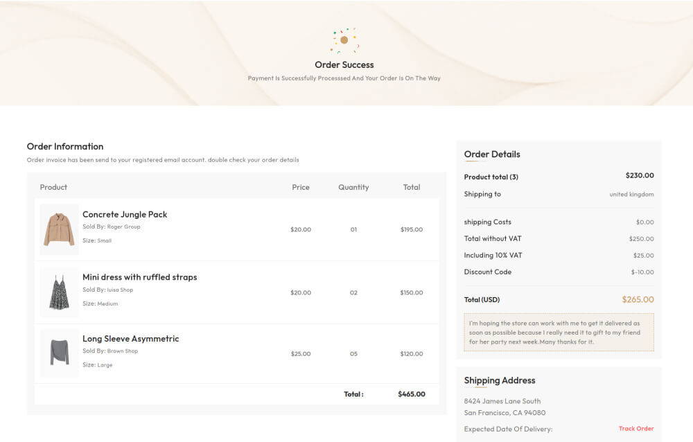This screenshot has height=442, width=693.
Task: Click the delivery note message box
Action: tap(559, 333)
